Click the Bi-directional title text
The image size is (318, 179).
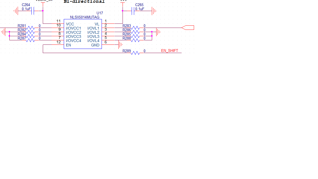pos(84,2)
